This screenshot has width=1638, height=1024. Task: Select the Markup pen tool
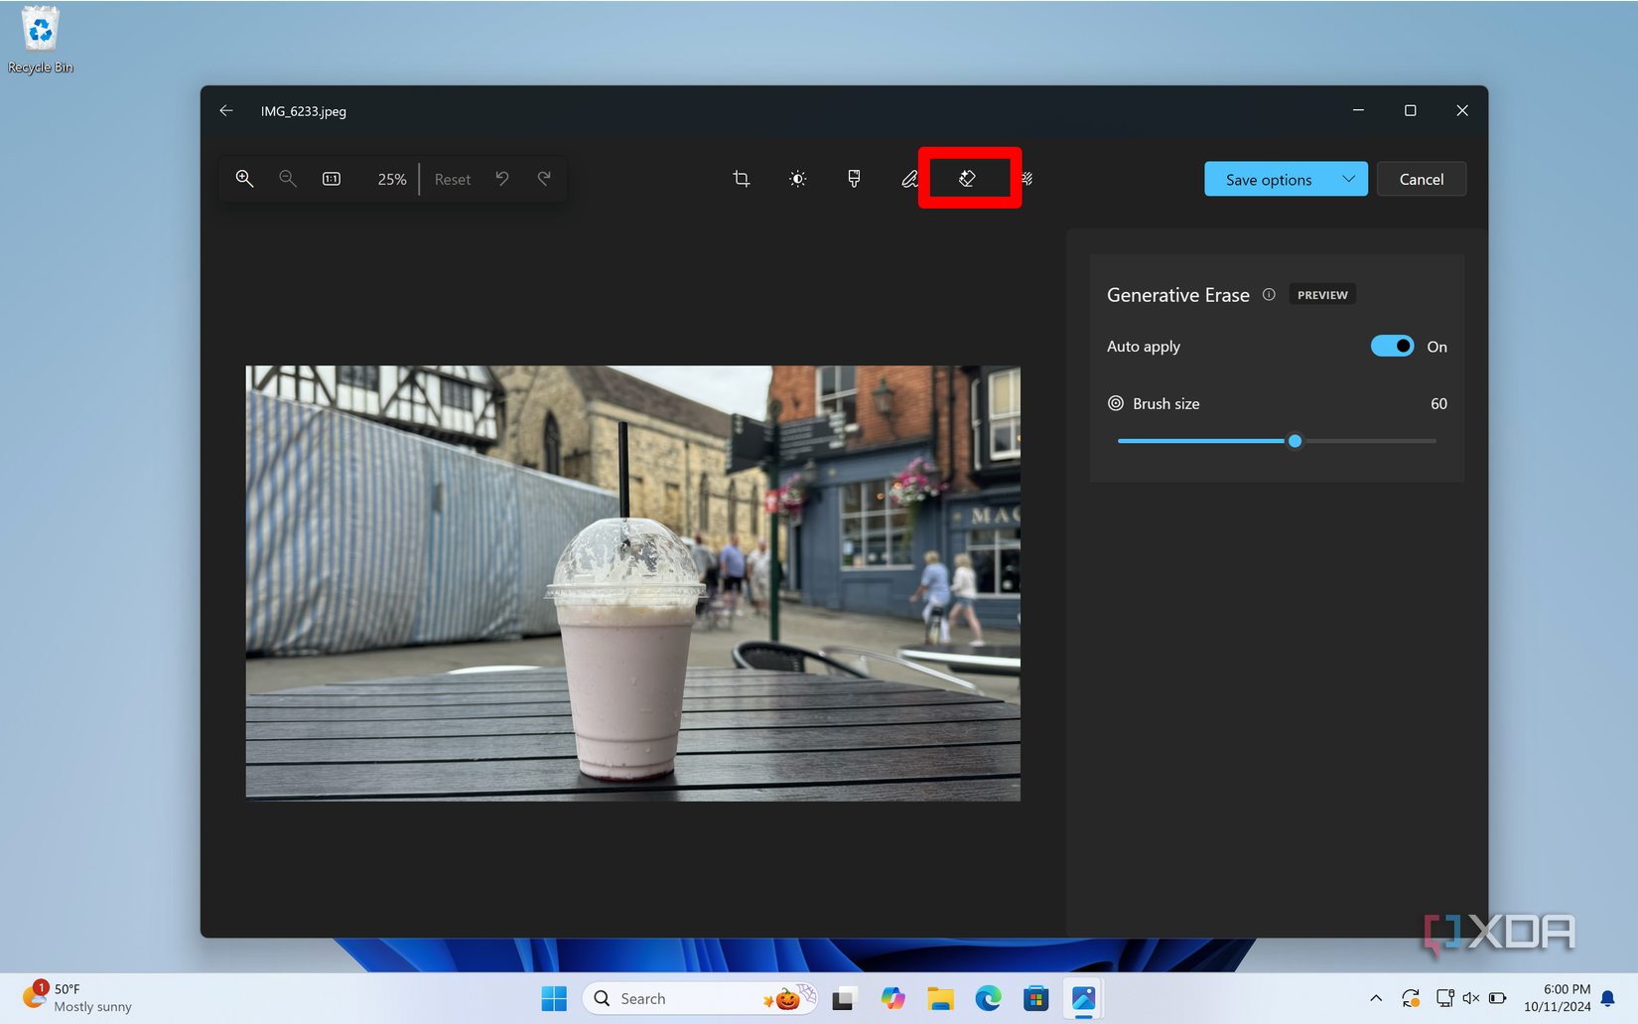909,179
